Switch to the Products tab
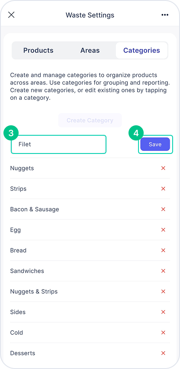Image resolution: width=180 pixels, height=369 pixels. [39, 50]
